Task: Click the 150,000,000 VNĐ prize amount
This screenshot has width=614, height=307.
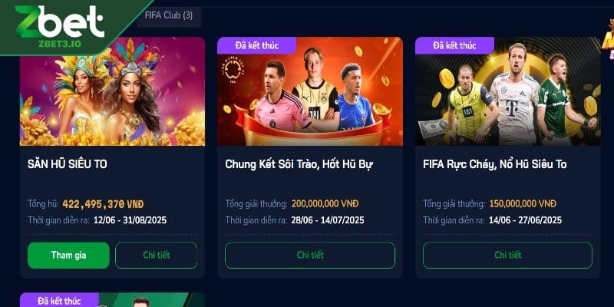Action: tap(523, 204)
